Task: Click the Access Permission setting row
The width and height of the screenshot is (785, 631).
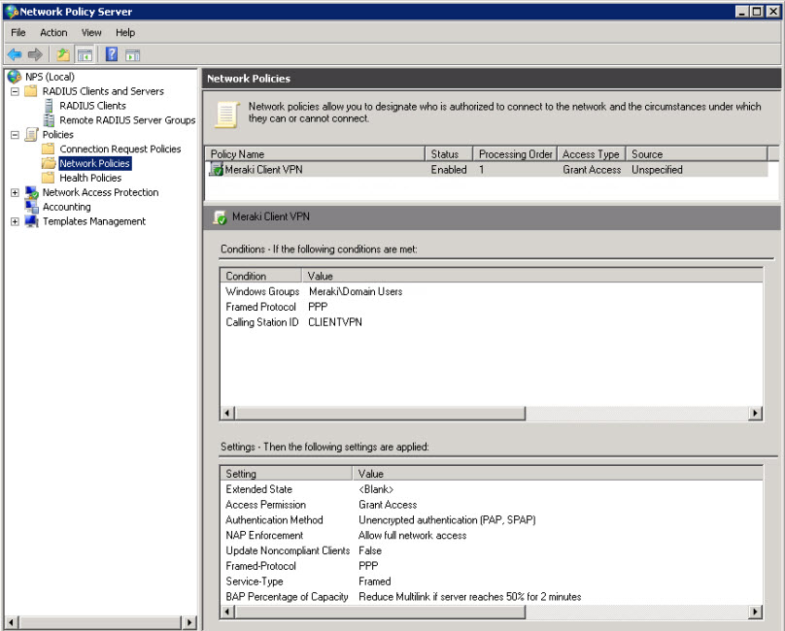Action: [492, 505]
